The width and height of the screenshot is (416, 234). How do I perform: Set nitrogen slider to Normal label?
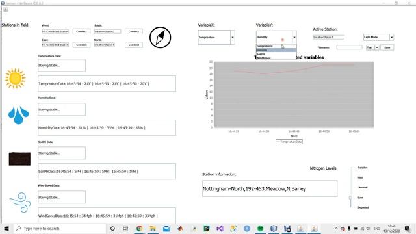(x=363, y=187)
